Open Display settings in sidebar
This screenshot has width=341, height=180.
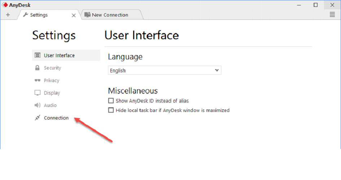(x=52, y=93)
